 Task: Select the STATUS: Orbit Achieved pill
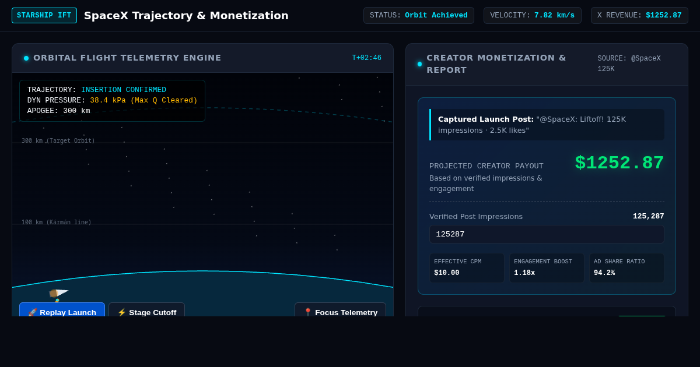tap(419, 15)
